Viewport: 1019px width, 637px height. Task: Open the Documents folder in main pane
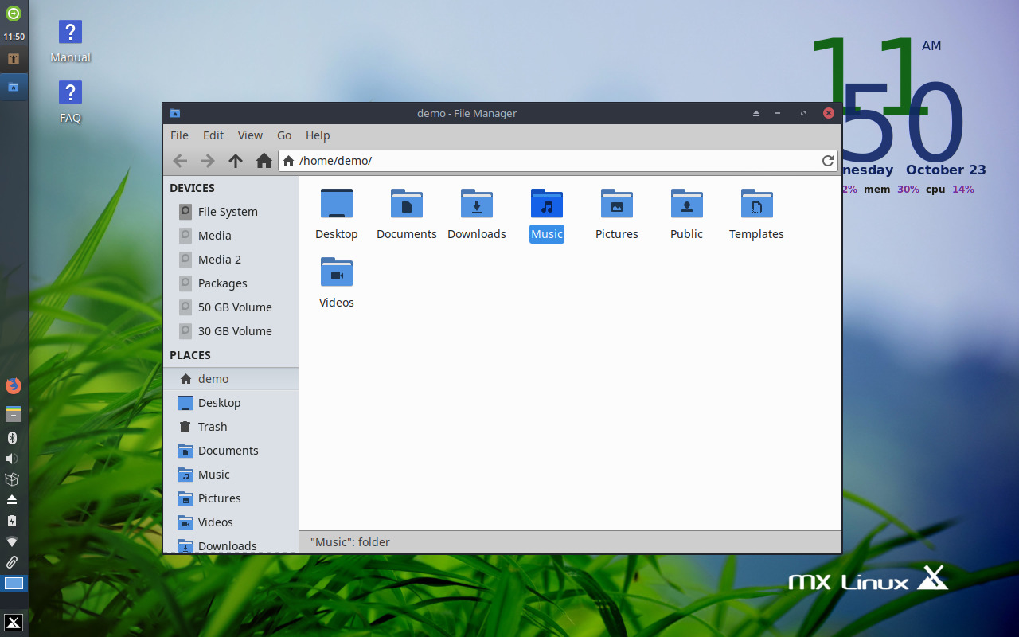click(406, 205)
